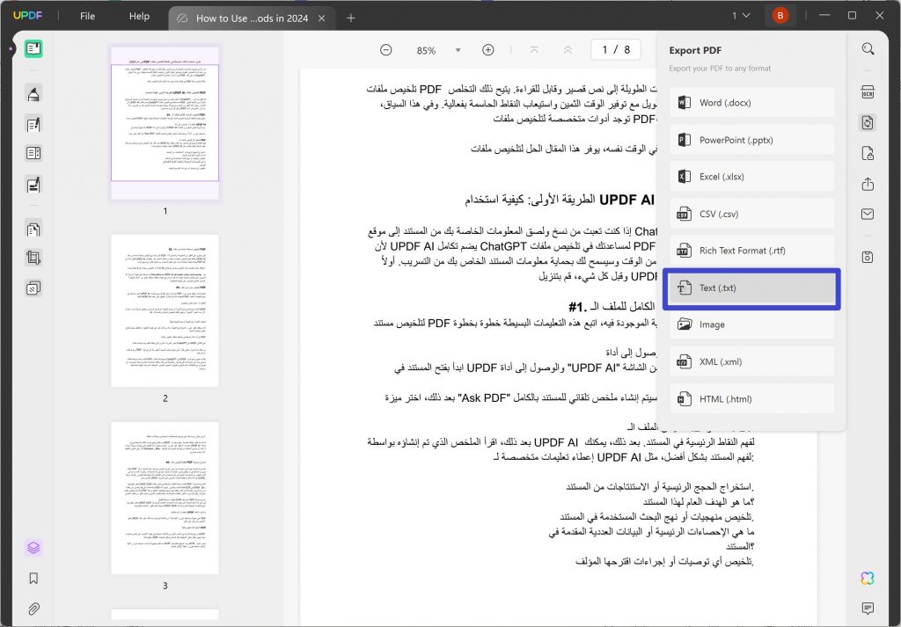
Task: Choose the Image export format
Action: pos(751,324)
